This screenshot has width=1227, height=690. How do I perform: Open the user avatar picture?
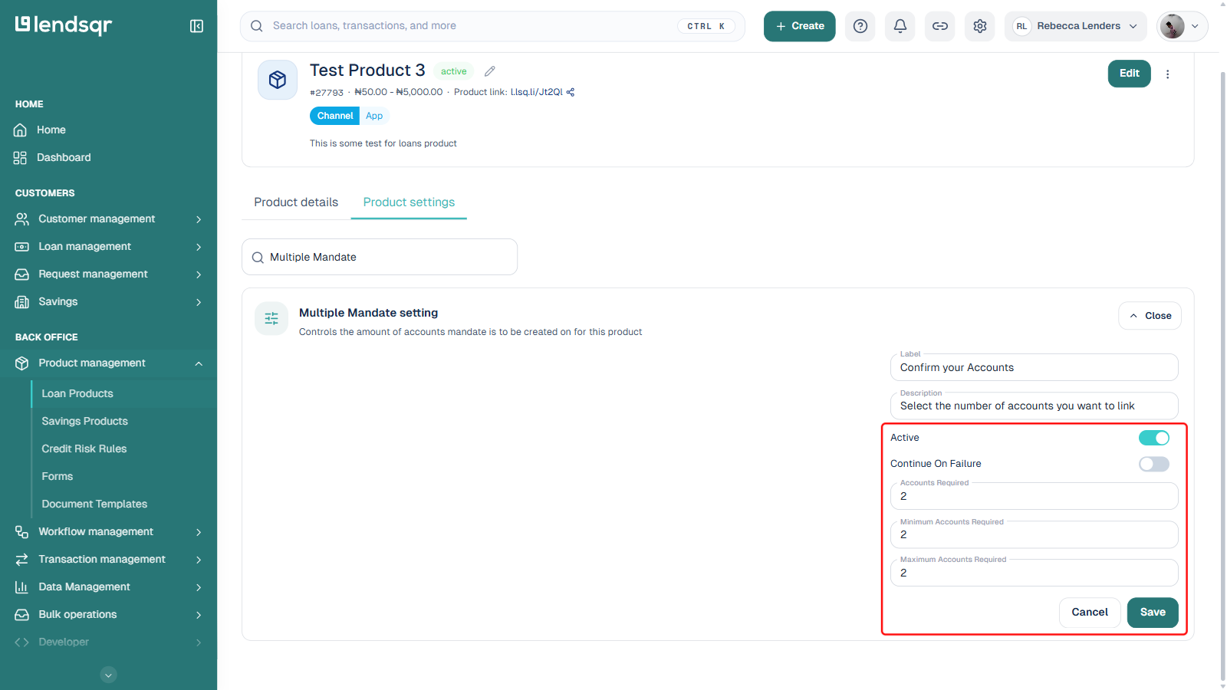[1172, 26]
